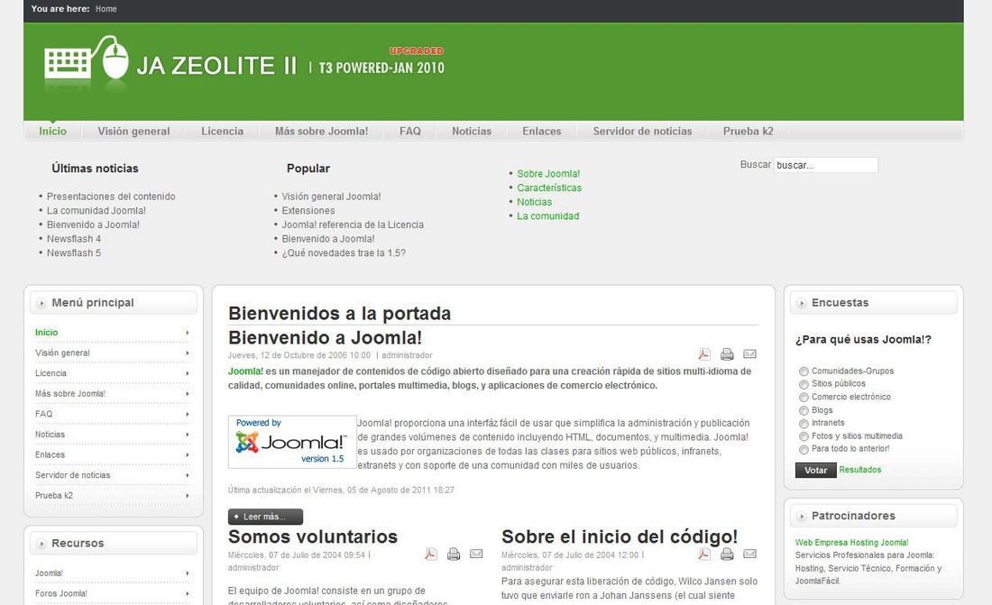View poll Resultados link
Image resolution: width=992 pixels, height=605 pixels.
click(x=859, y=470)
